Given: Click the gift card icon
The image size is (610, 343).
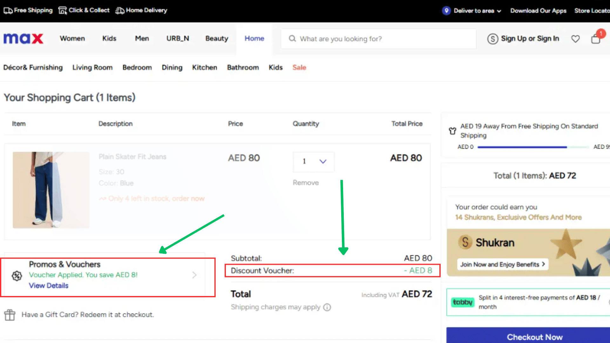Looking at the screenshot, I should pyautogui.click(x=10, y=315).
